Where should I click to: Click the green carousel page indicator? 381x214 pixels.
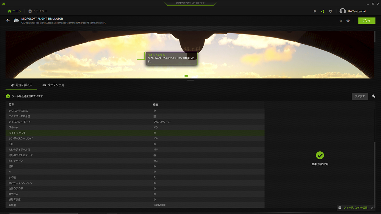186,76
